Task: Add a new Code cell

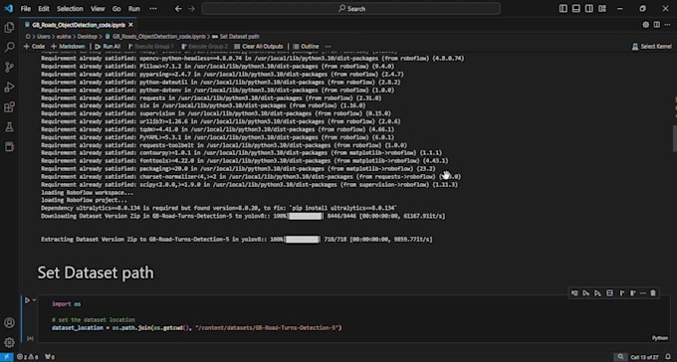Action: click(34, 46)
